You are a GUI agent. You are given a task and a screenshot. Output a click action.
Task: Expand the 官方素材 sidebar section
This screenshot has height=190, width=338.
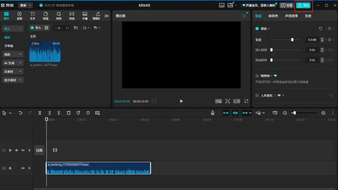13,80
